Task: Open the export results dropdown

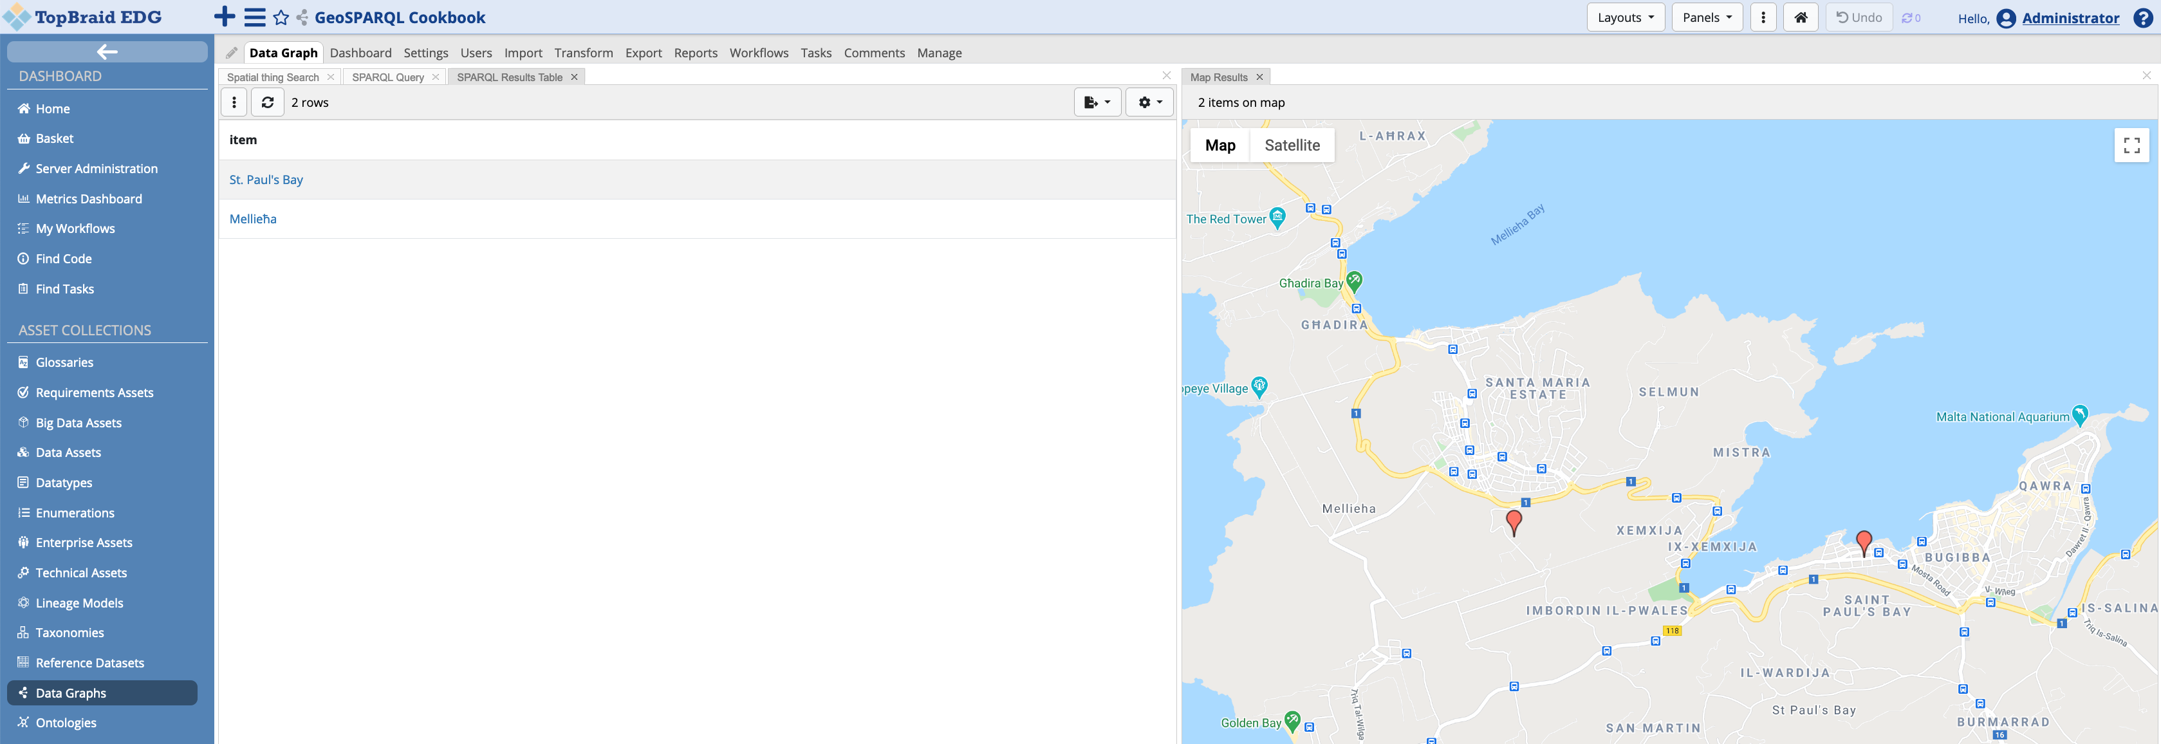Action: [1097, 102]
